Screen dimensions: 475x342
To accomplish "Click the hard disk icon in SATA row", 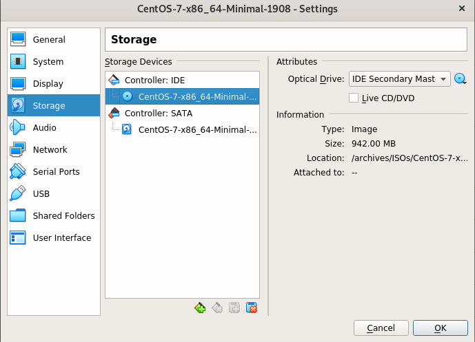I will pyautogui.click(x=127, y=129).
